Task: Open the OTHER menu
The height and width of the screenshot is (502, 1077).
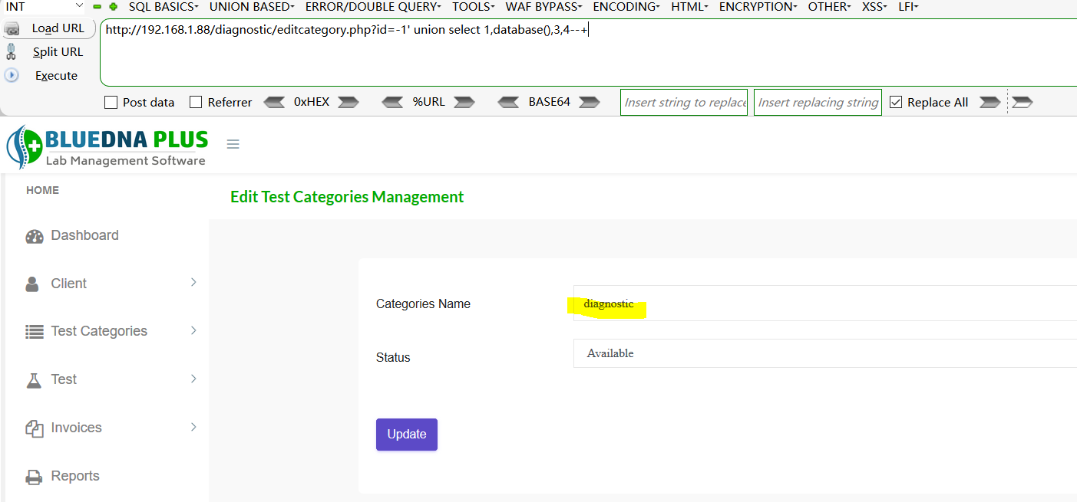Action: [x=829, y=6]
